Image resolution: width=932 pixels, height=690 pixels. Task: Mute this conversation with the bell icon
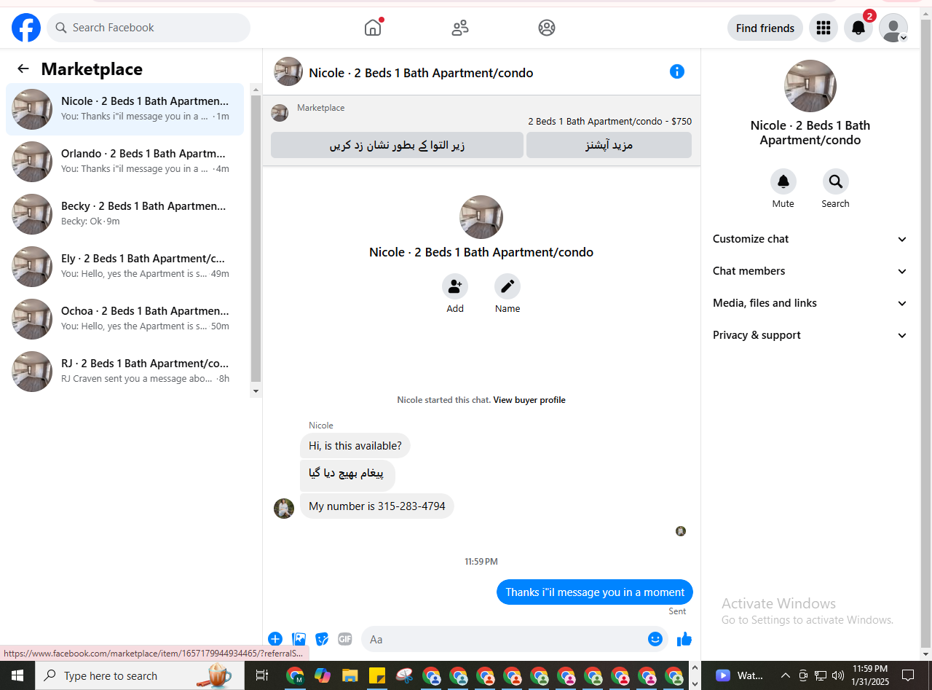pos(783,181)
